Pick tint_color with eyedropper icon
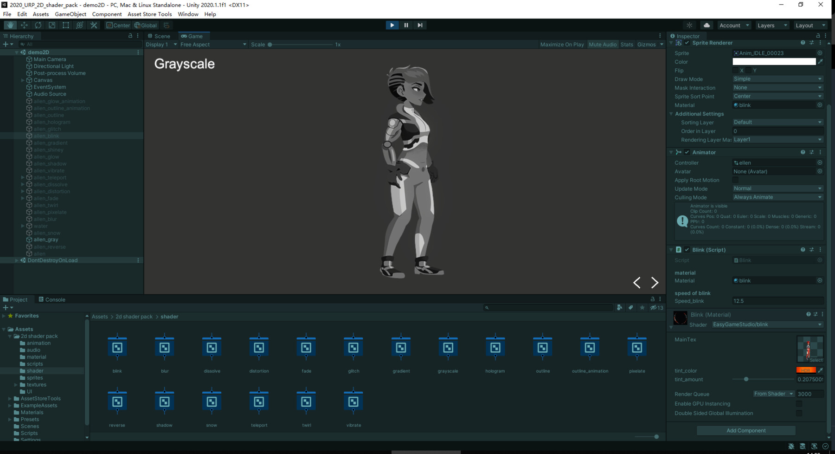This screenshot has width=835, height=454. point(820,370)
